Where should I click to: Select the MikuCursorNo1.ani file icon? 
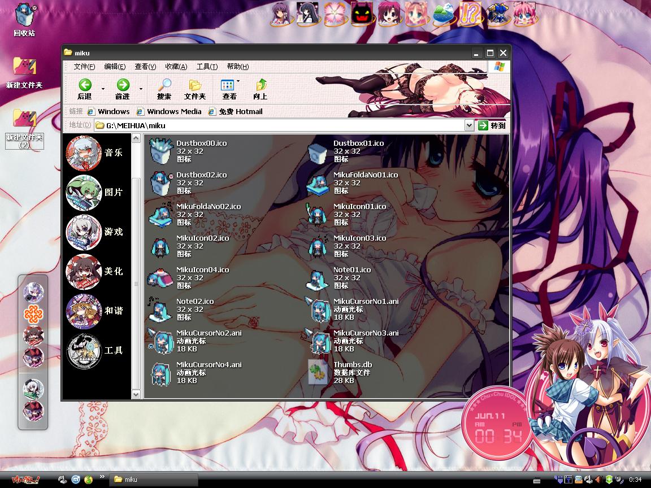click(x=318, y=309)
